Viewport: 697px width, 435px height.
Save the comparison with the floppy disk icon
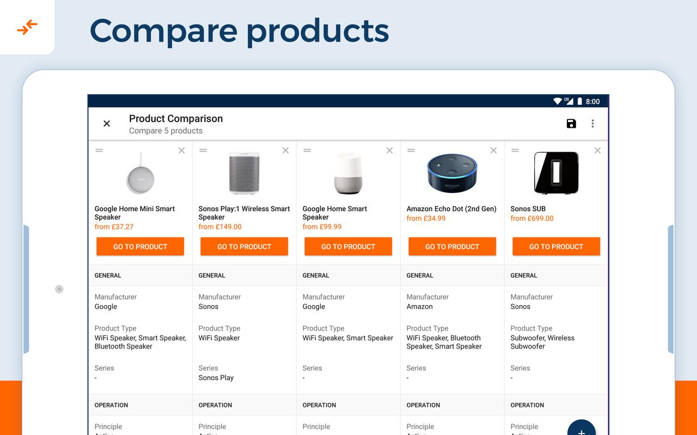point(571,123)
